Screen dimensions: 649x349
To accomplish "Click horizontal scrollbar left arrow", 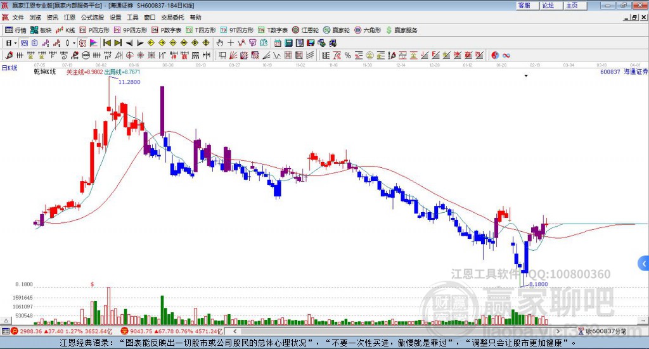I will click(235, 331).
